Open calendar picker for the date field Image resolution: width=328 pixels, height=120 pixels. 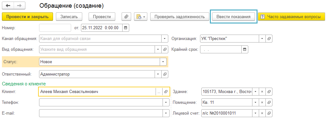point(125,28)
